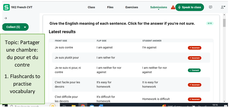Open the chat messages icon

(210, 7)
